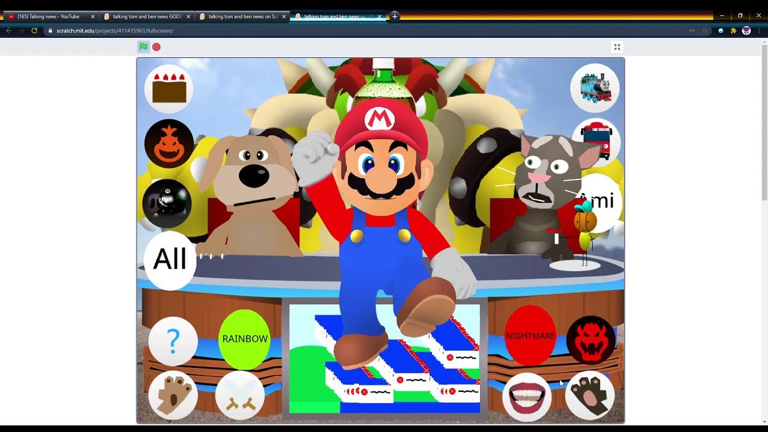Open the Chrome three-dot menu
Image resolution: width=768 pixels, height=432 pixels.
tap(759, 31)
